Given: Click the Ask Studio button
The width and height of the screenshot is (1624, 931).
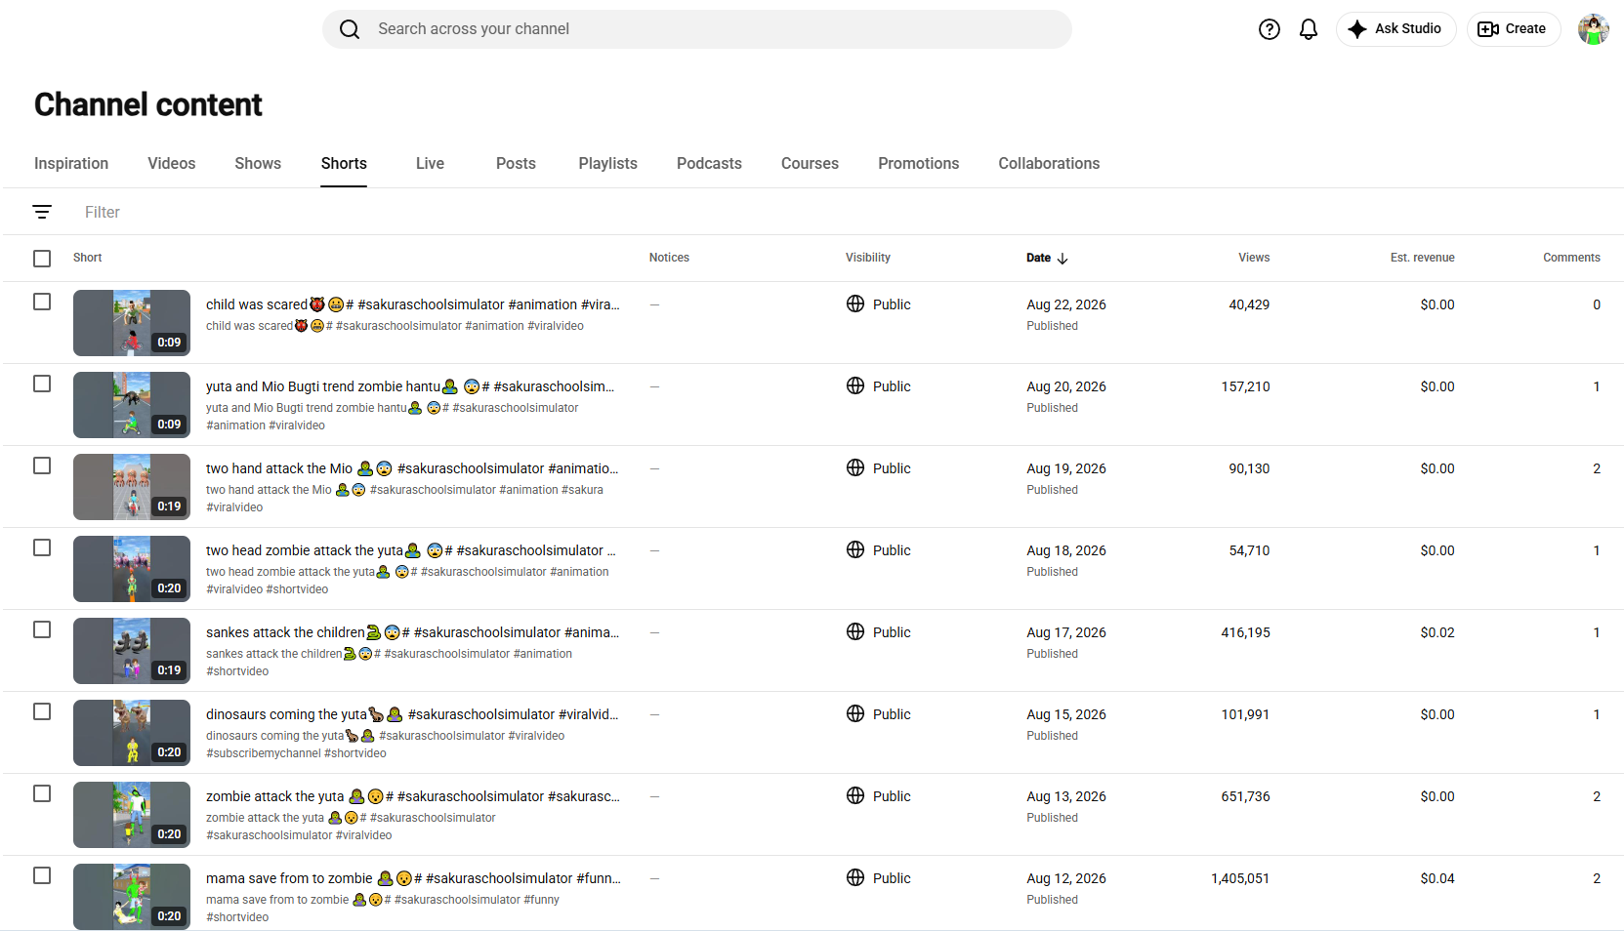Looking at the screenshot, I should [x=1395, y=29].
